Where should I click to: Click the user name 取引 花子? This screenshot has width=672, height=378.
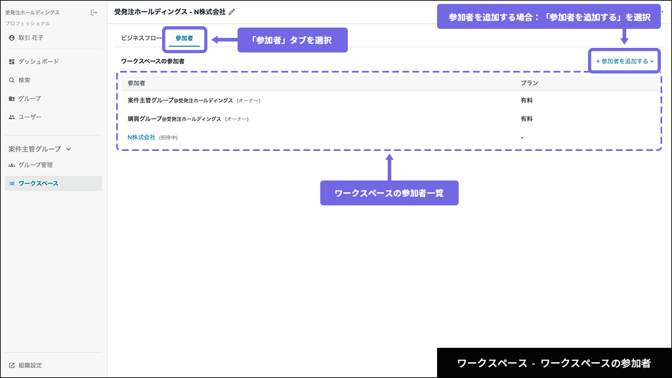(31, 37)
